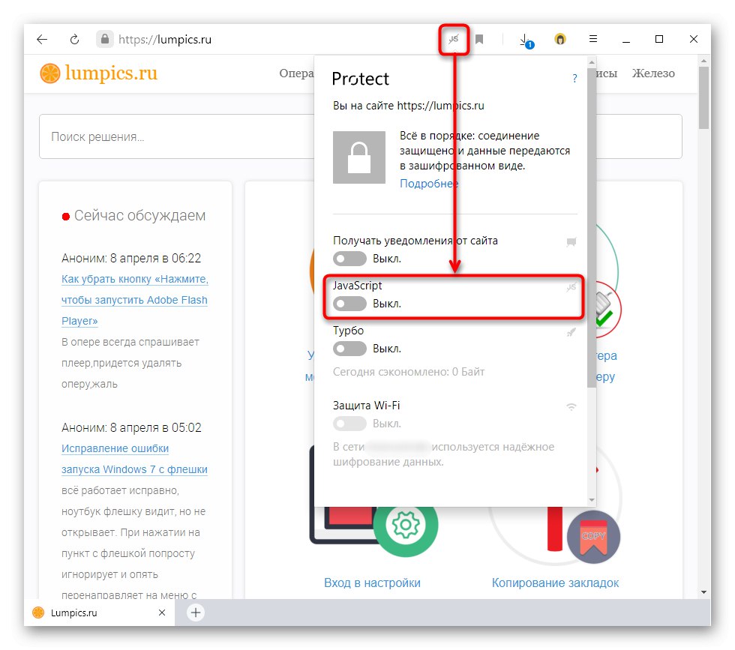735x650 pixels.
Task: Click the bookmark icon in address bar
Action: coord(479,40)
